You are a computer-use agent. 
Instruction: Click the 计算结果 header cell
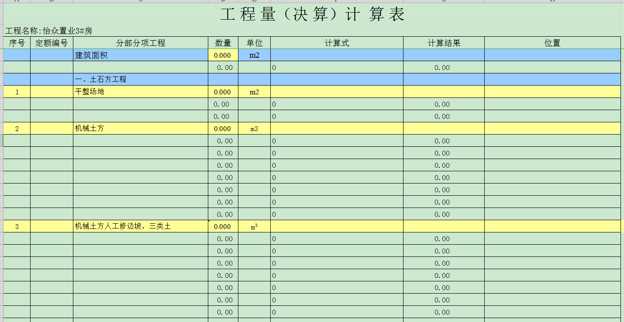444,43
